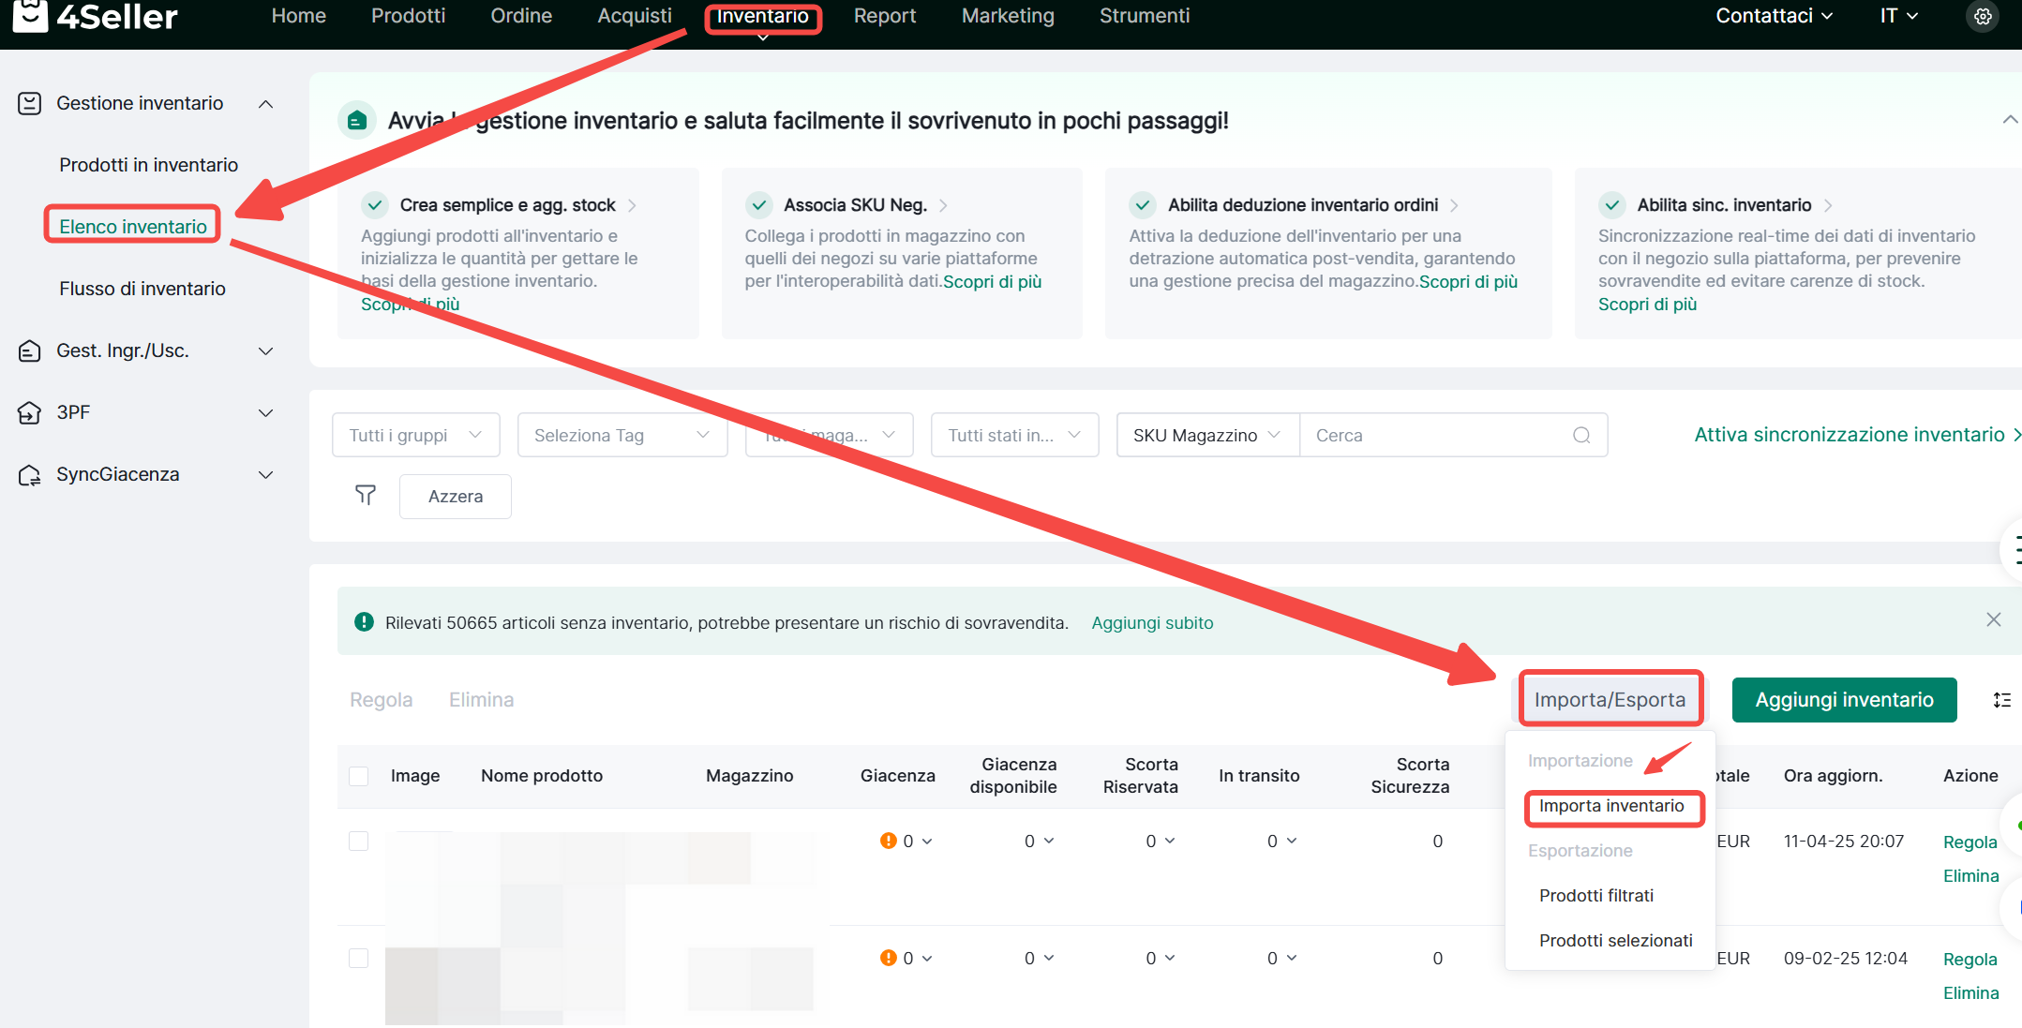Open the Report menu
The width and height of the screenshot is (2022, 1028).
click(x=884, y=16)
